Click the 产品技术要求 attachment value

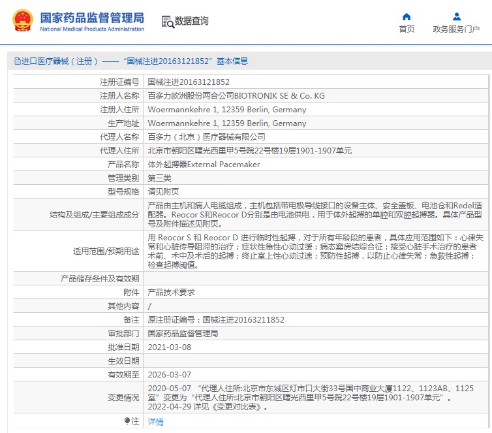tap(171, 293)
